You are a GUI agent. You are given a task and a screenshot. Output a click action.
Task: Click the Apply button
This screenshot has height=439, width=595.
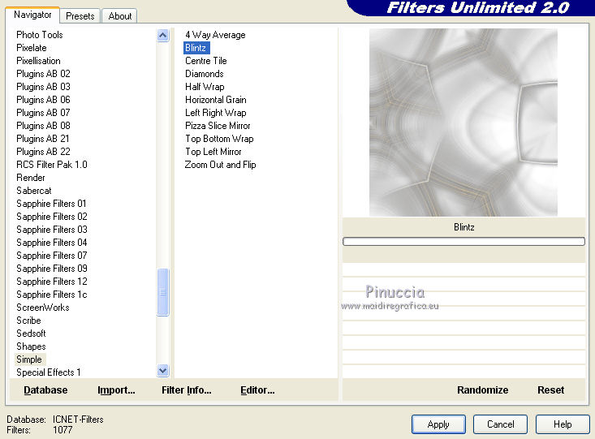(x=438, y=424)
